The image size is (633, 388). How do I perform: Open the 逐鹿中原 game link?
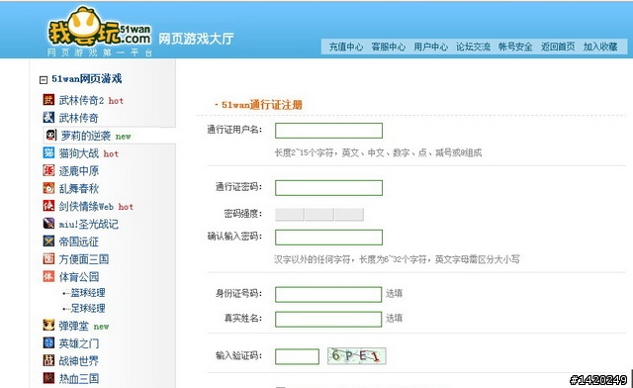(79, 171)
